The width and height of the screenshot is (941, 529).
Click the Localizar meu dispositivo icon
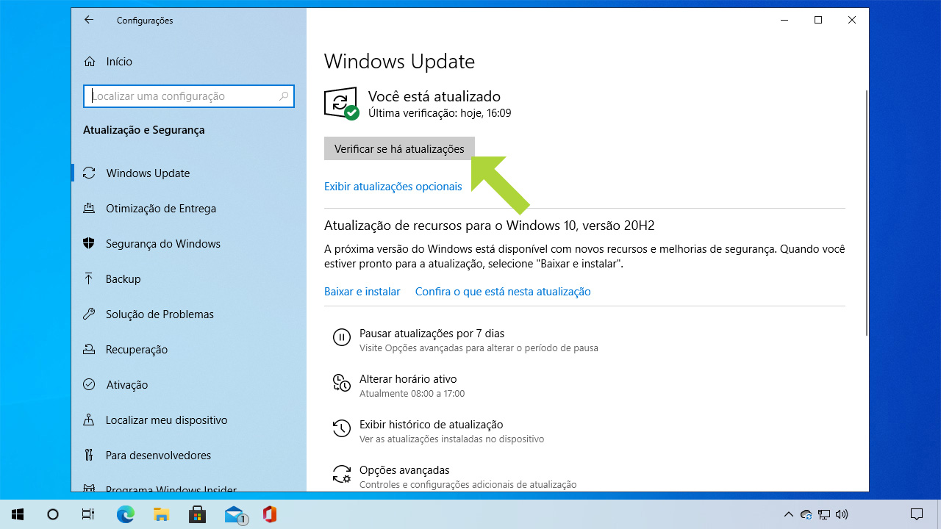pos(89,420)
